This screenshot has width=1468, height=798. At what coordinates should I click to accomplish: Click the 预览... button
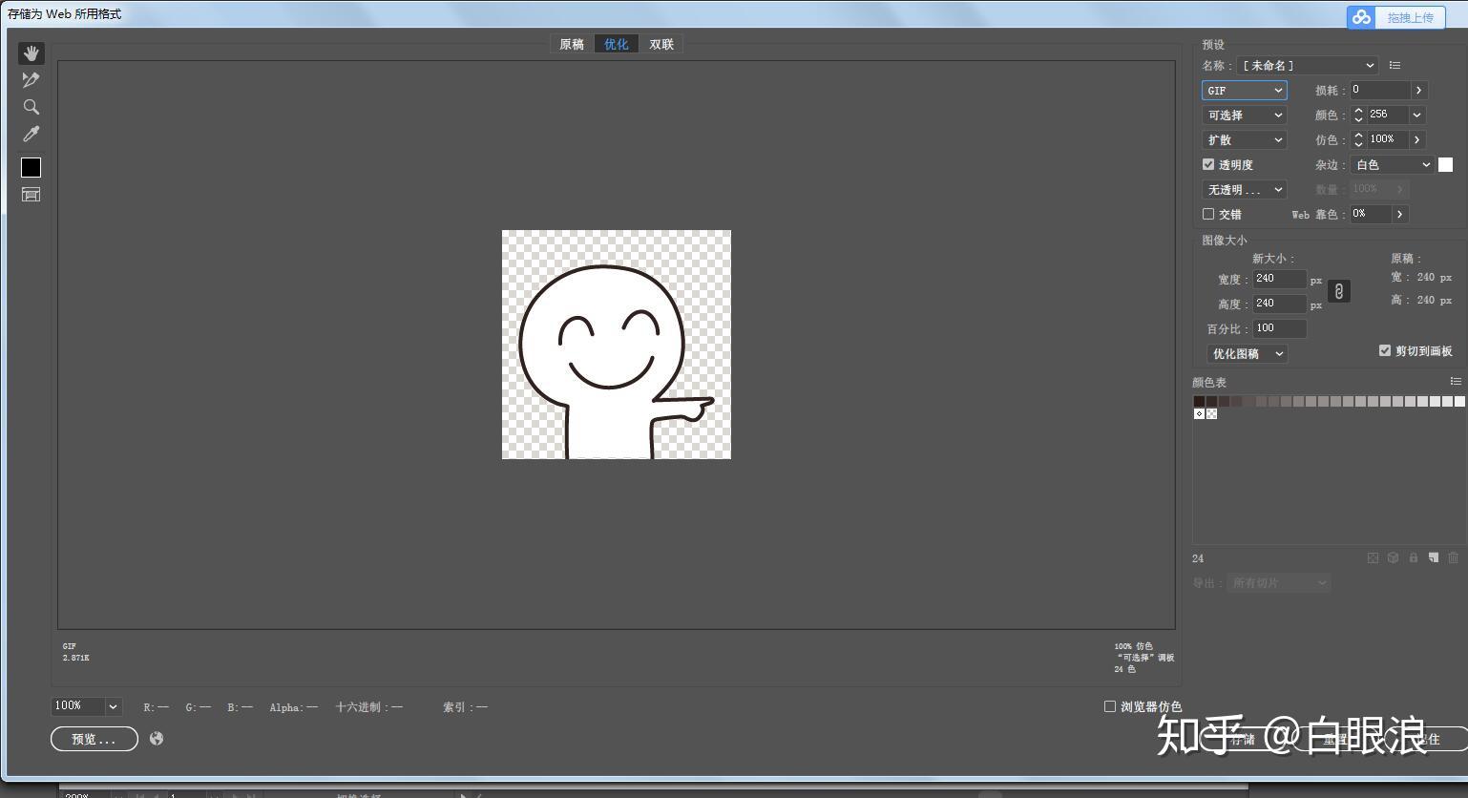click(94, 739)
